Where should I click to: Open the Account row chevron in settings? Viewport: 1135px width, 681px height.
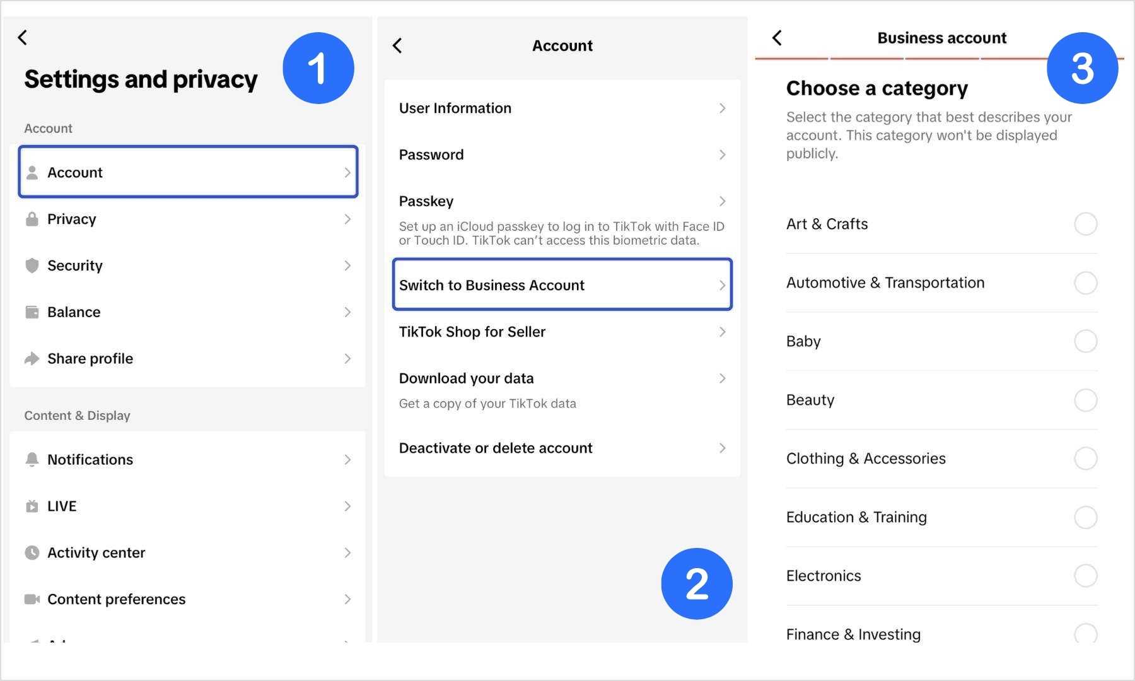click(x=347, y=172)
